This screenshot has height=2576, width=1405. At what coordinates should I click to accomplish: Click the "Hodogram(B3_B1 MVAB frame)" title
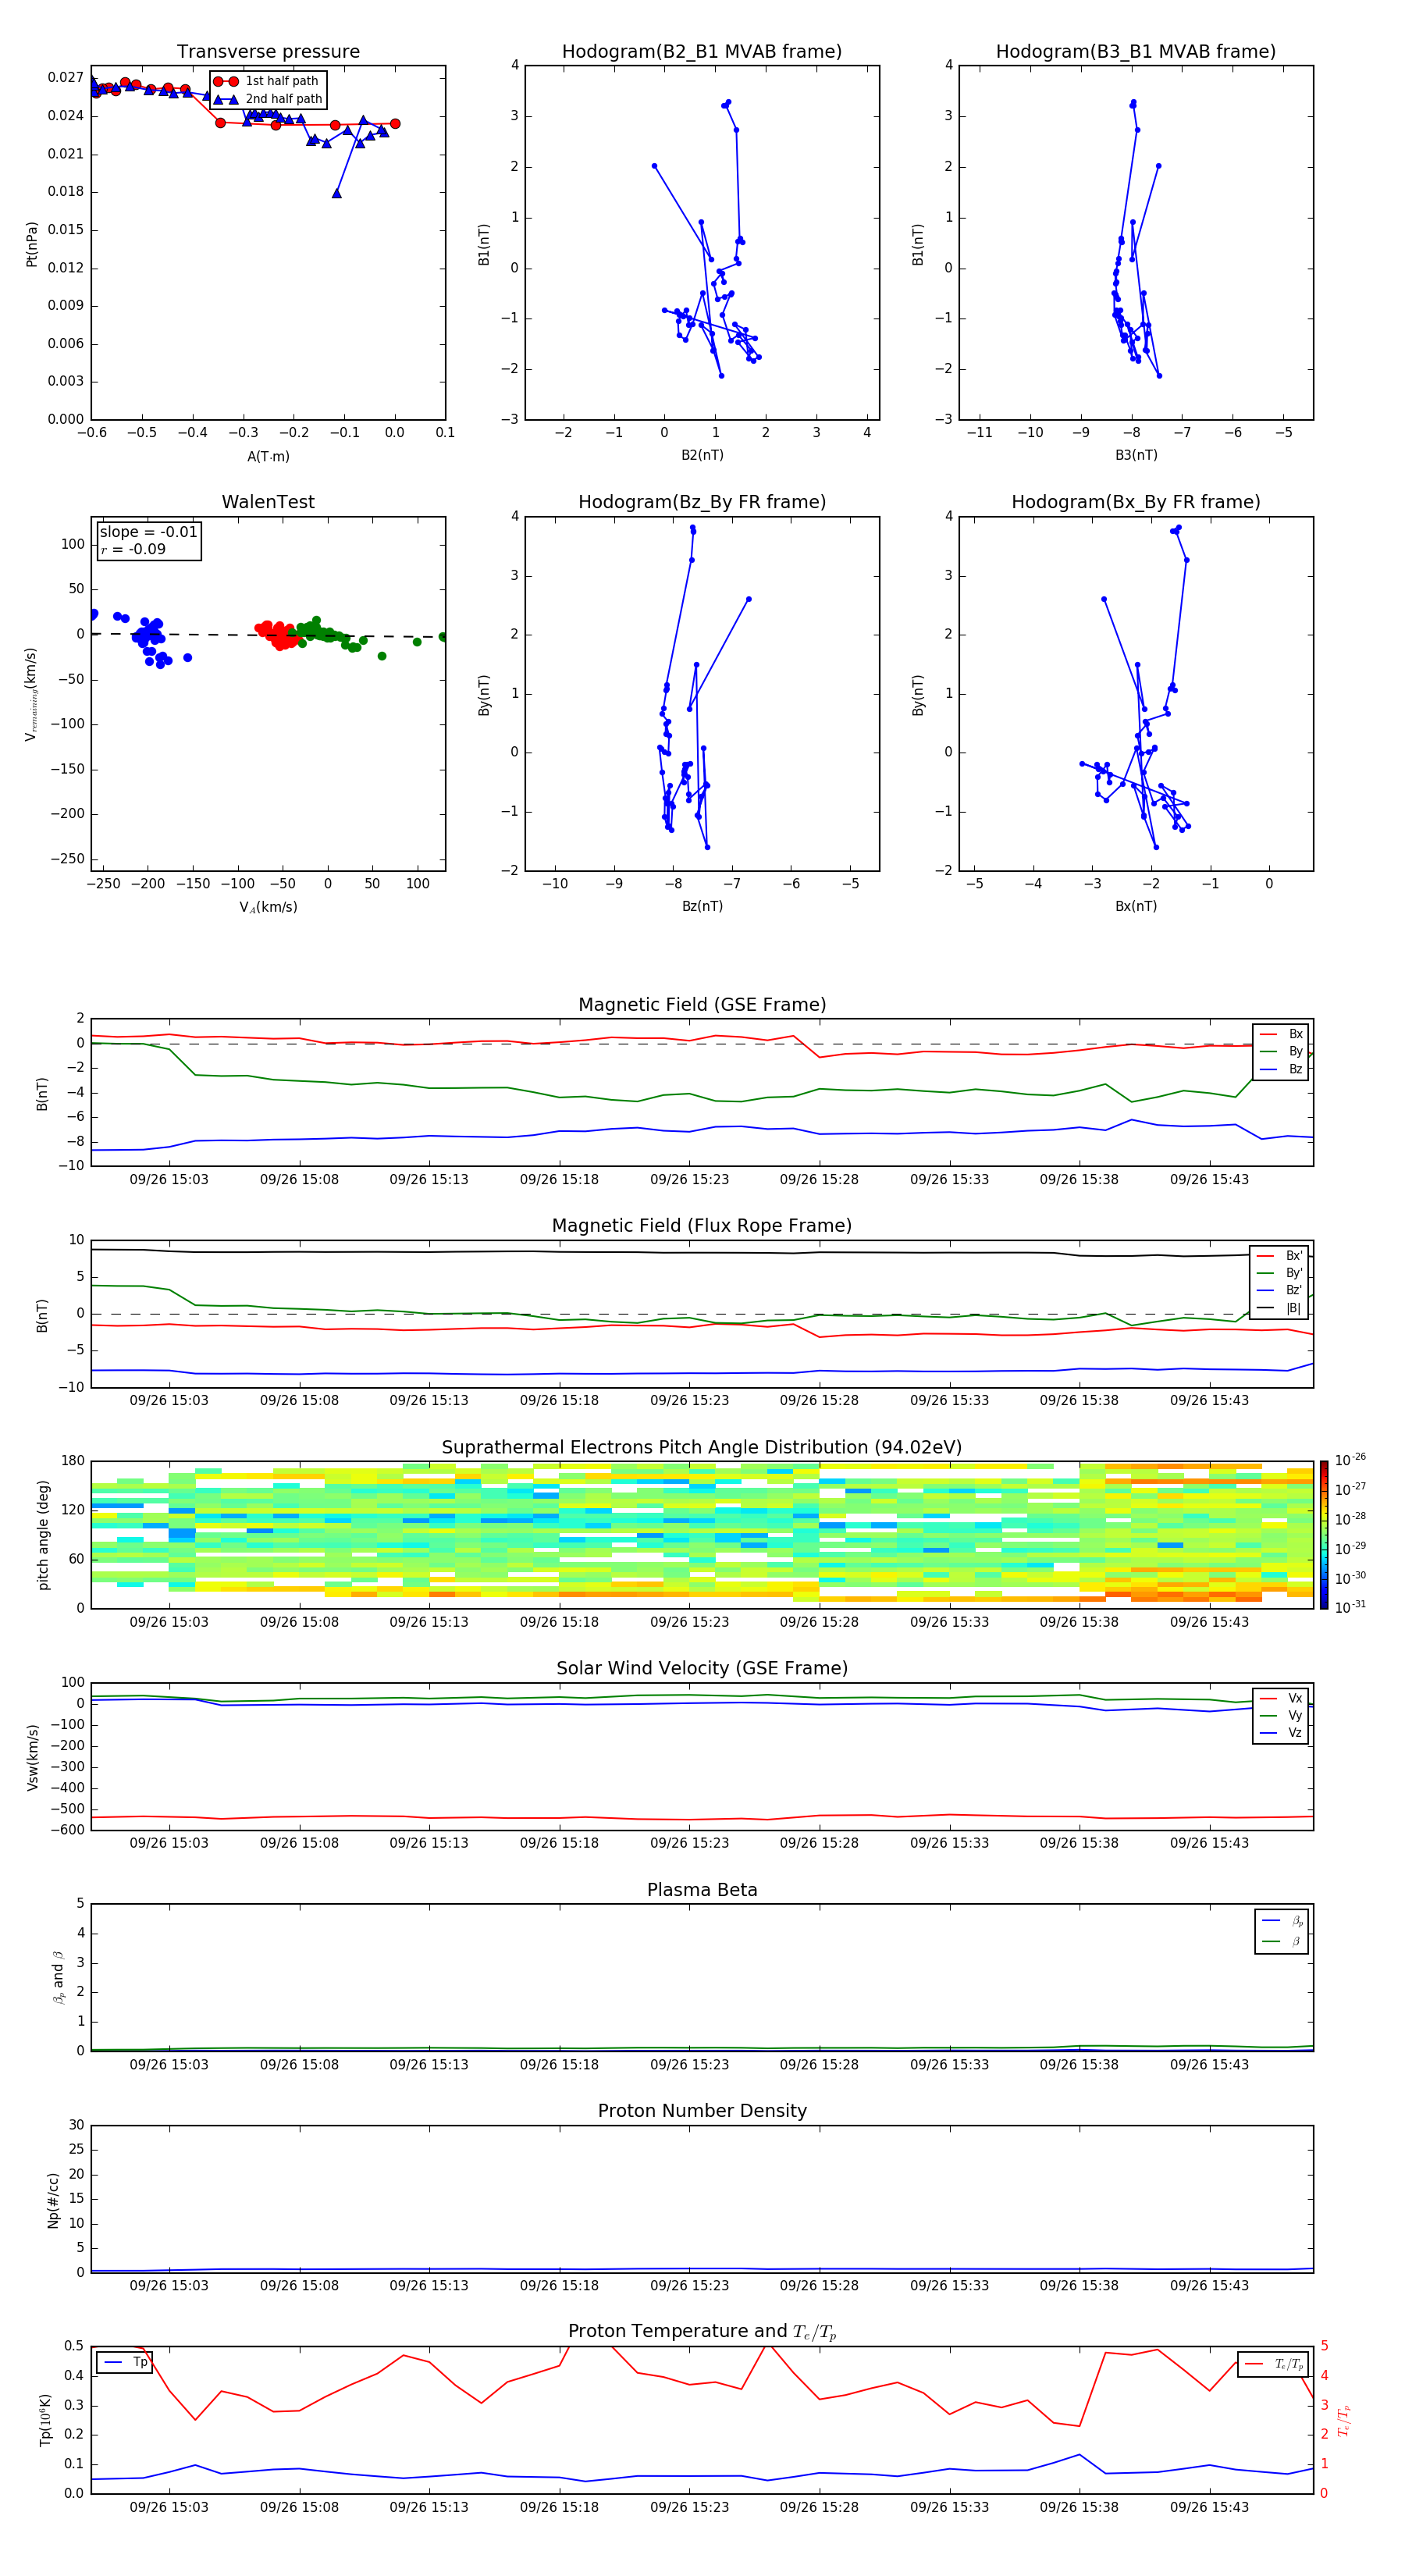tap(1136, 52)
